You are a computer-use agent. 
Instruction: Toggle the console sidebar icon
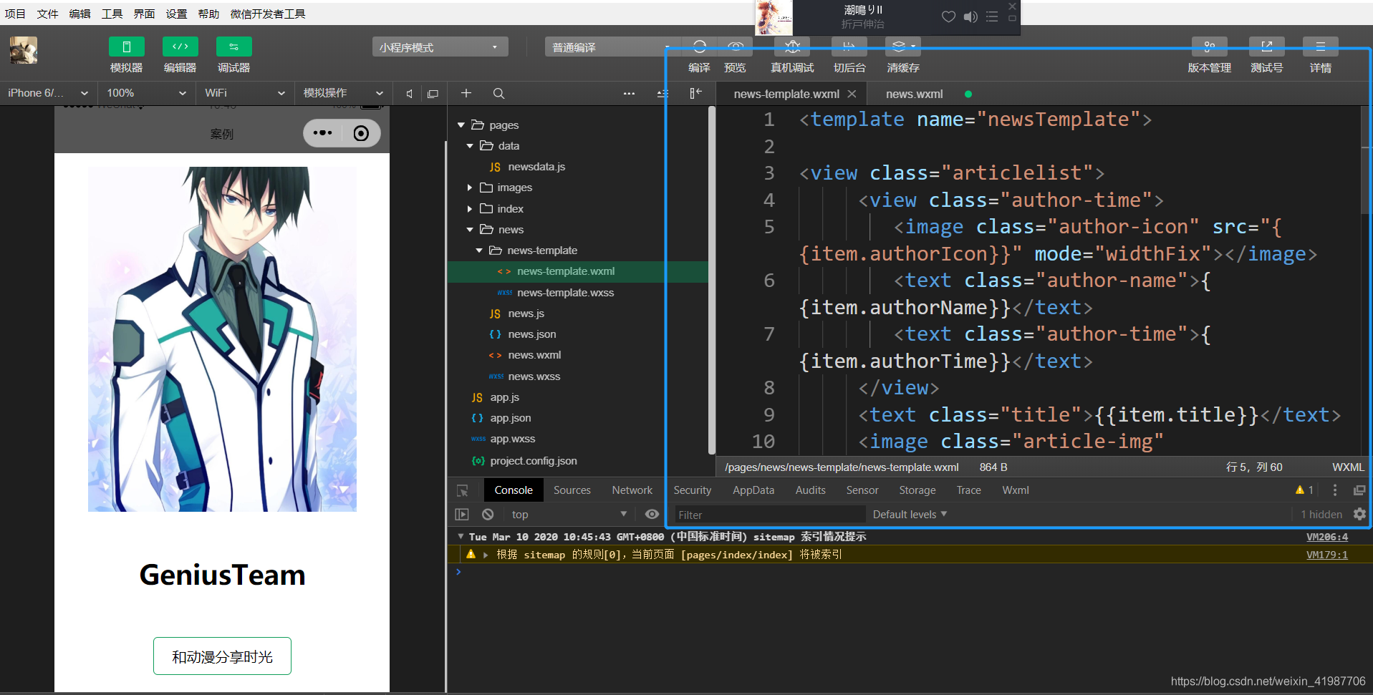click(x=462, y=515)
